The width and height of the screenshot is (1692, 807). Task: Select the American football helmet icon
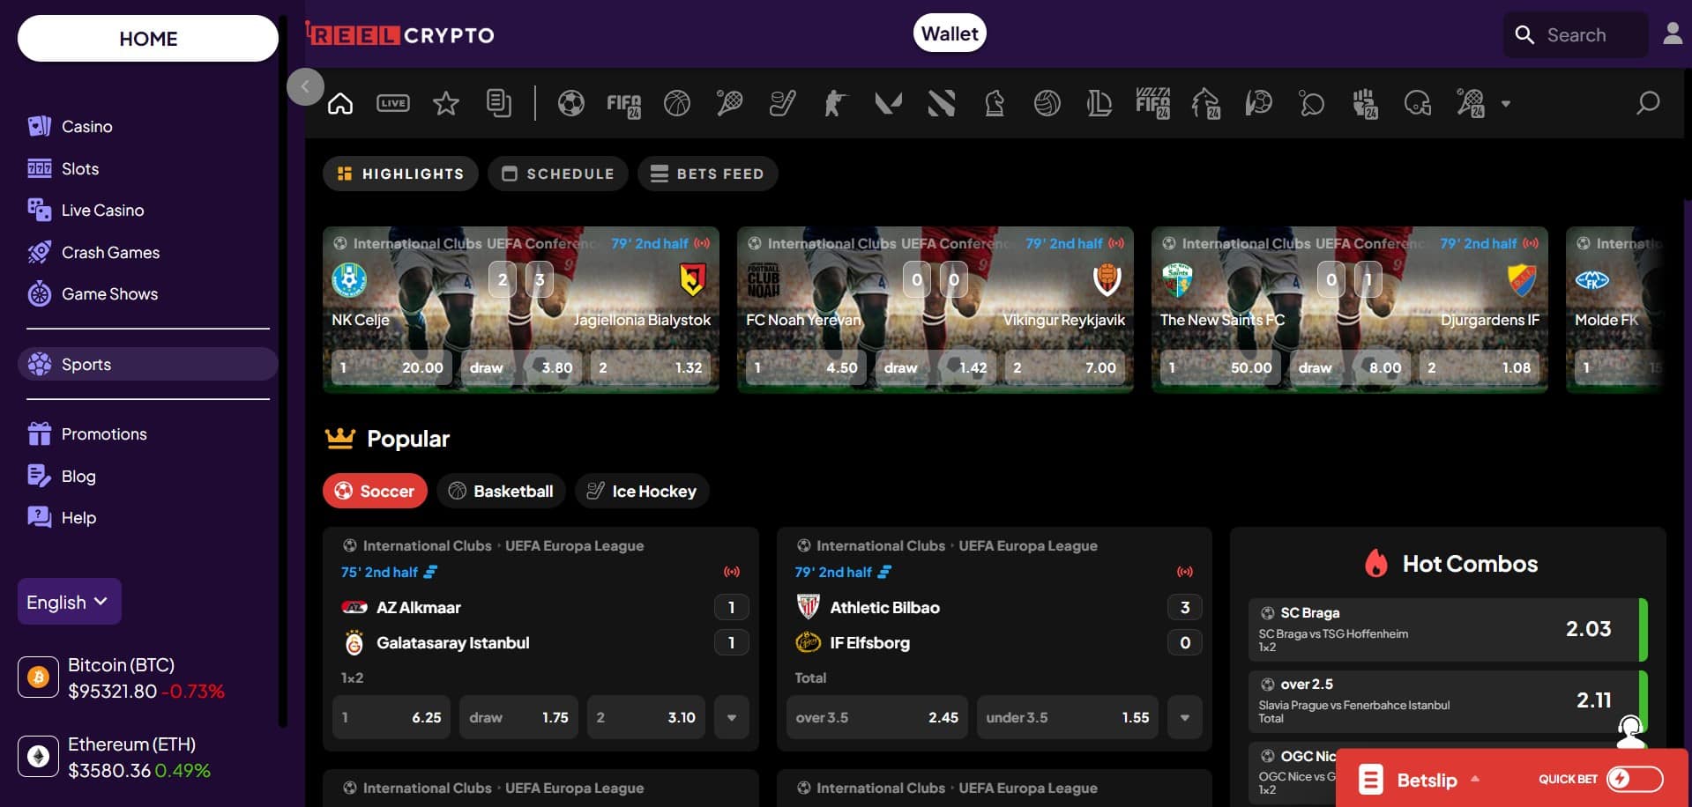[1418, 104]
